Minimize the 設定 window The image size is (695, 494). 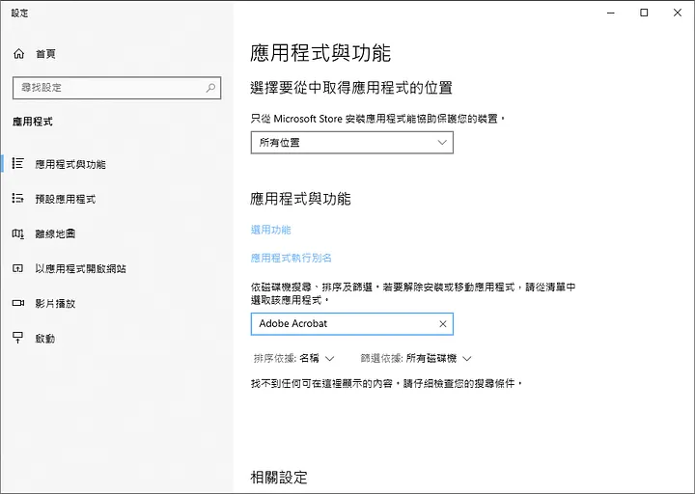coord(611,13)
